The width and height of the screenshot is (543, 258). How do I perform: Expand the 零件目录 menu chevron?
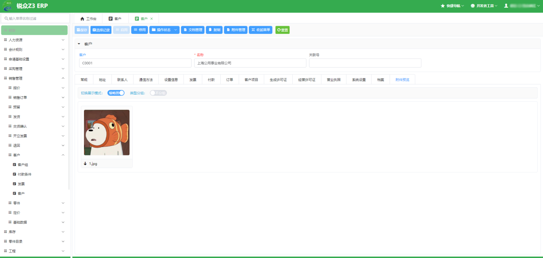click(x=63, y=242)
